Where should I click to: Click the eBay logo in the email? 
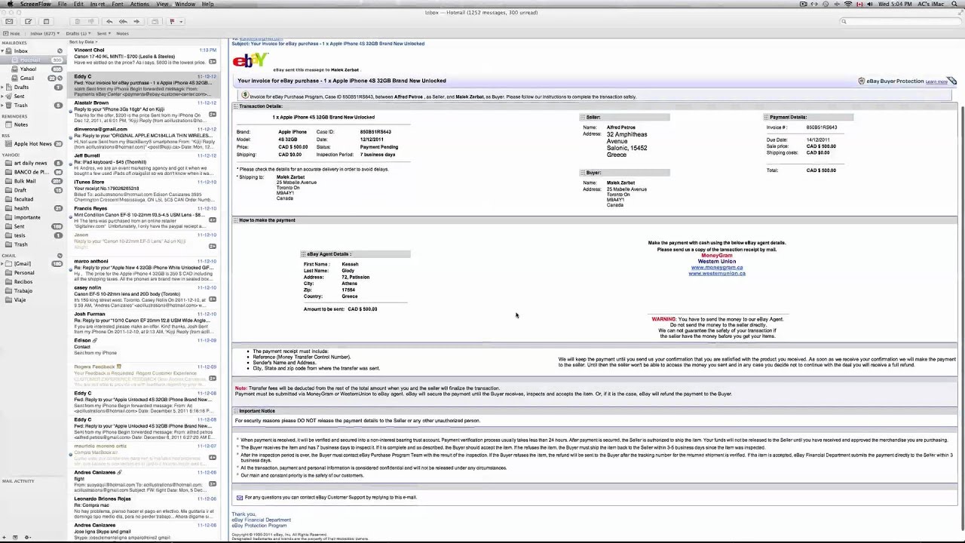pos(249,60)
